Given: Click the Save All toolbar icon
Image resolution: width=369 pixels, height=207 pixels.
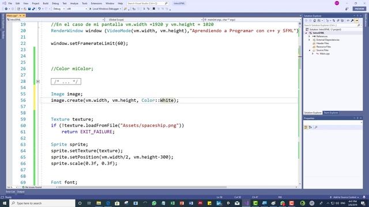Looking at the screenshot, I should click(33, 9).
